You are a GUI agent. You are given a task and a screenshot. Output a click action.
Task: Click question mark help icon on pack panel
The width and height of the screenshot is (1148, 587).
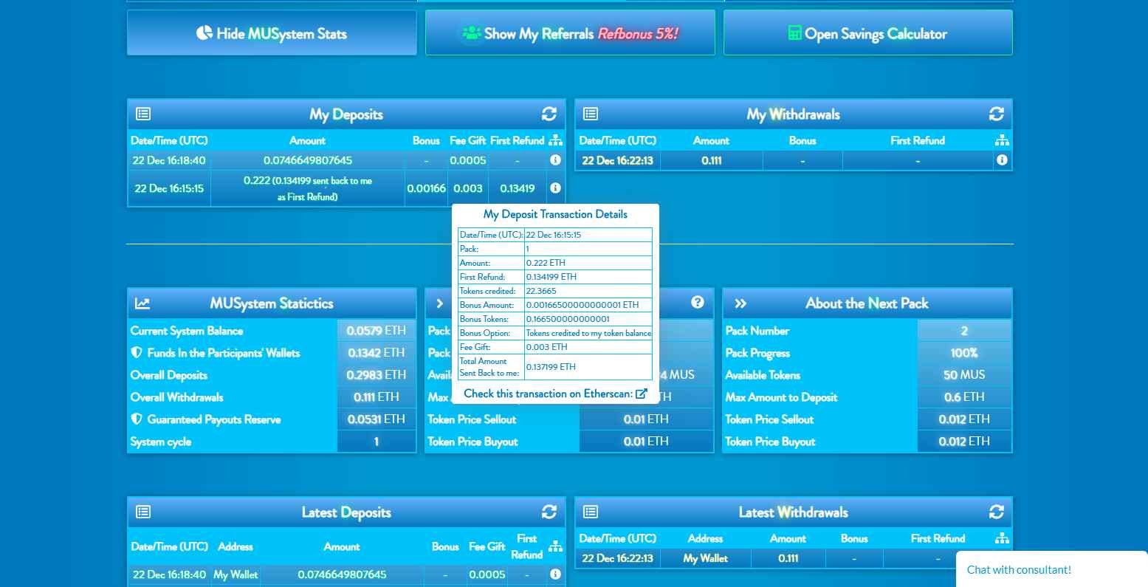click(698, 302)
